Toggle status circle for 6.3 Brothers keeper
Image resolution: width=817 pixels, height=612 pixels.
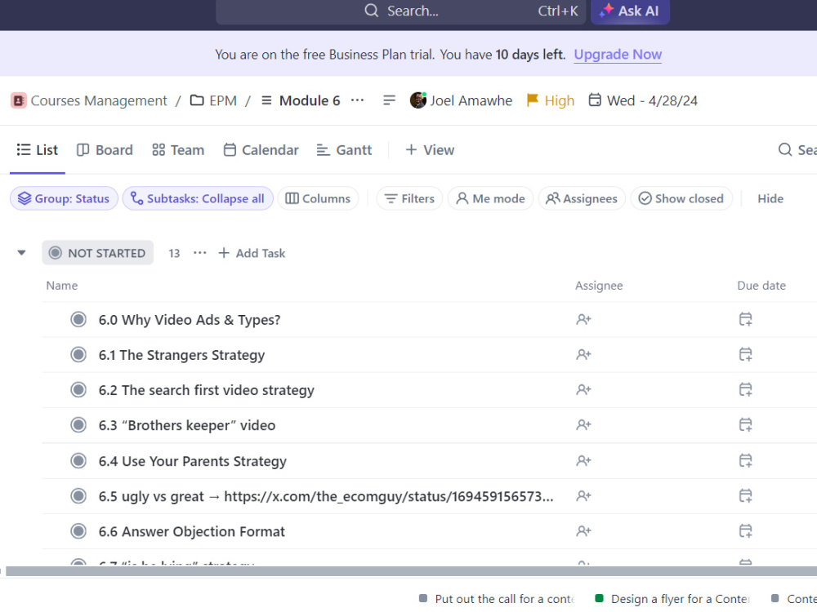pos(78,425)
